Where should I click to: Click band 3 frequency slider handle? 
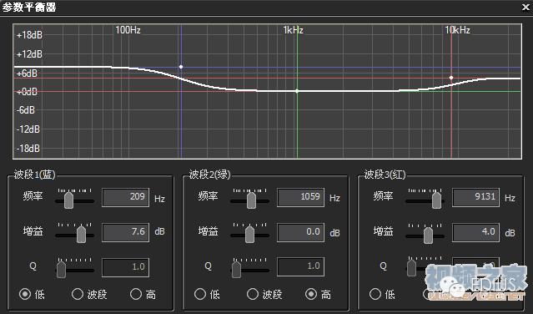pos(437,200)
